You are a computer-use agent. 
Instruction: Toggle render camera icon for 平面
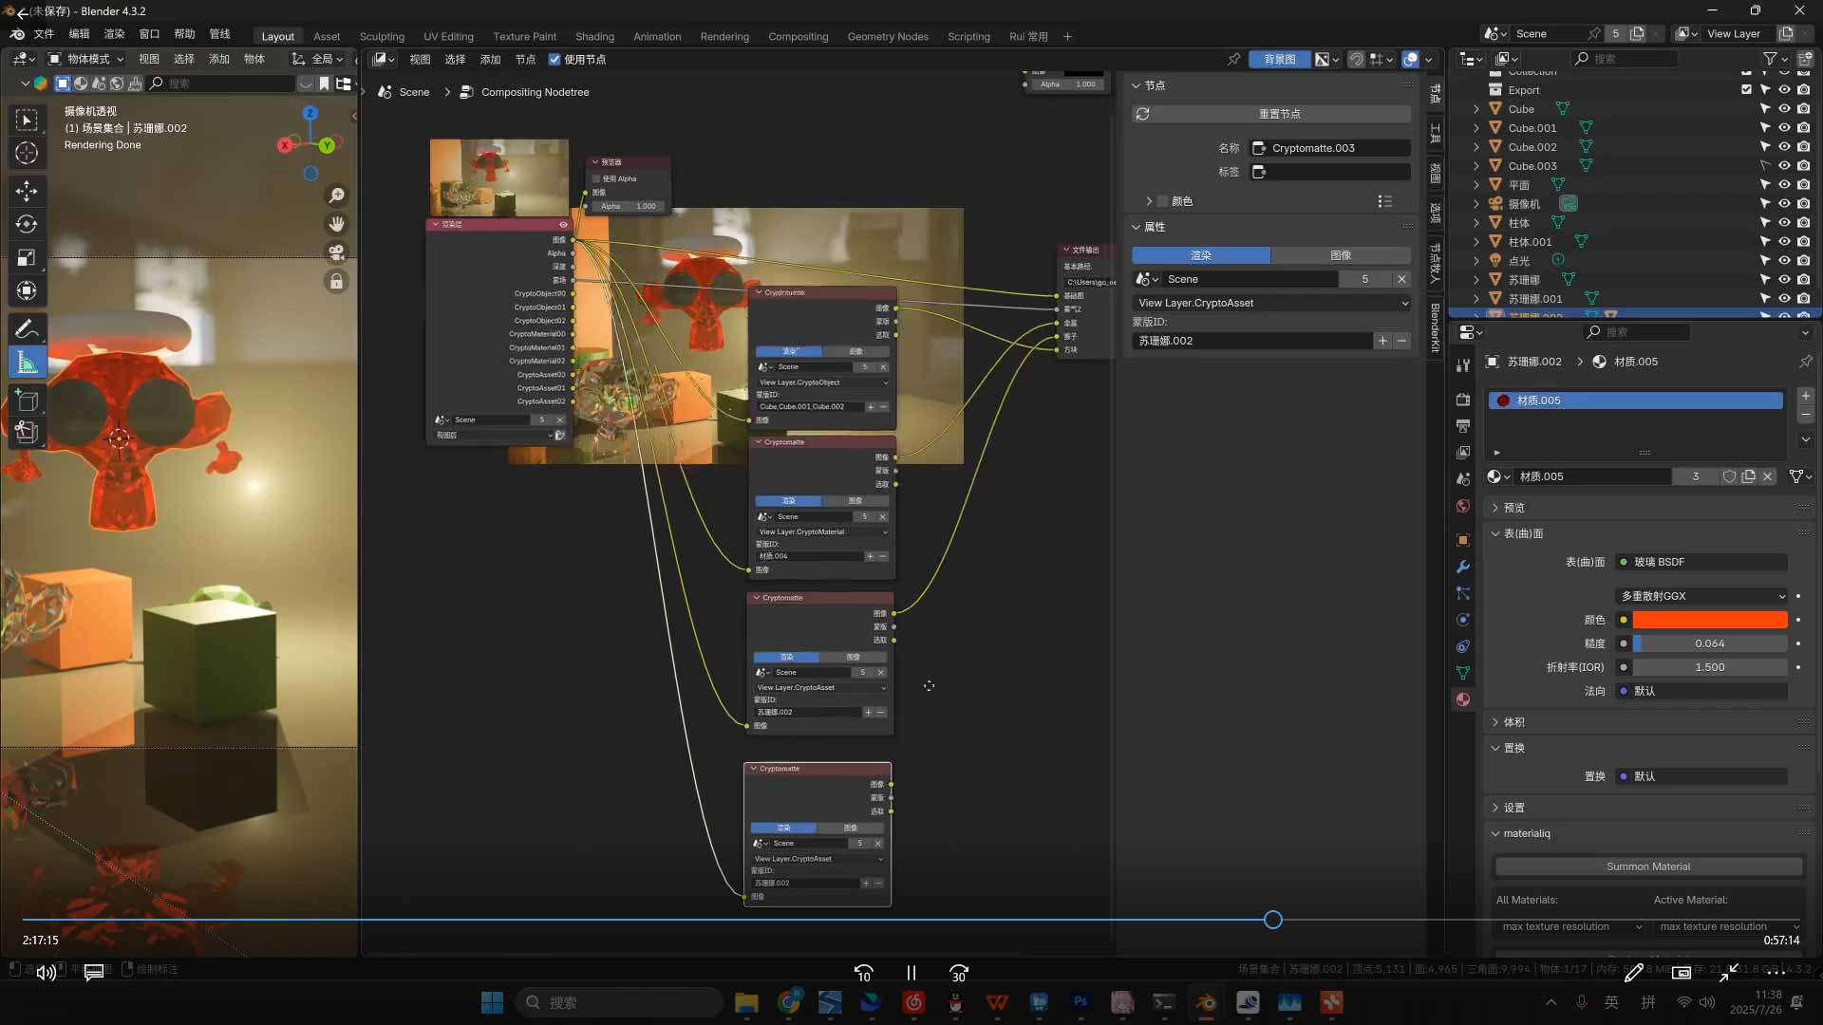coord(1803,185)
